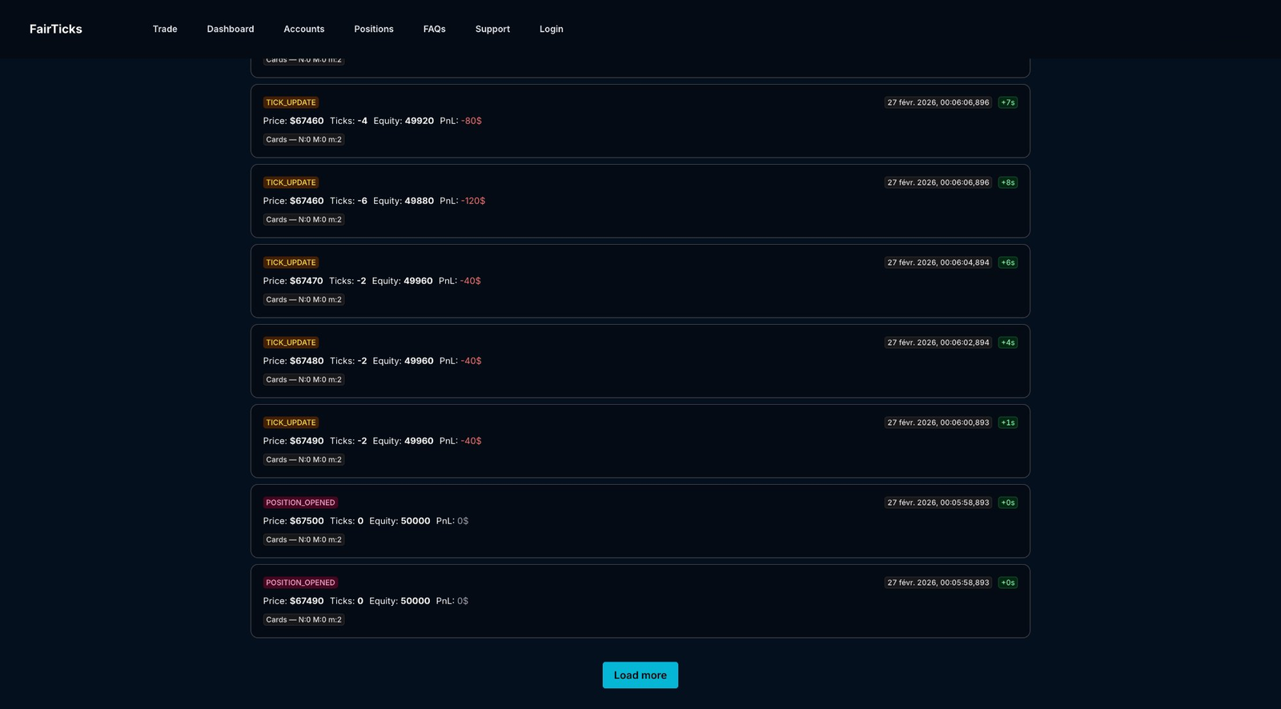Open the Accounts section
The image size is (1281, 709).
303,29
